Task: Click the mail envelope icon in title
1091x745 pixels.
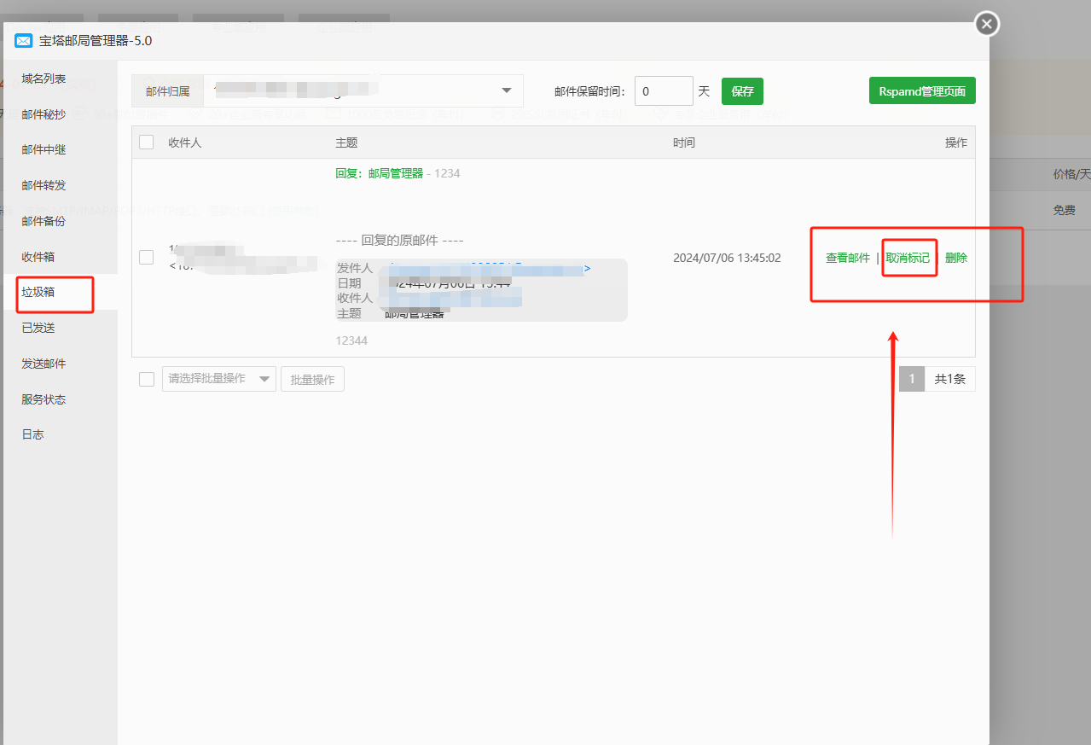Action: (x=24, y=41)
